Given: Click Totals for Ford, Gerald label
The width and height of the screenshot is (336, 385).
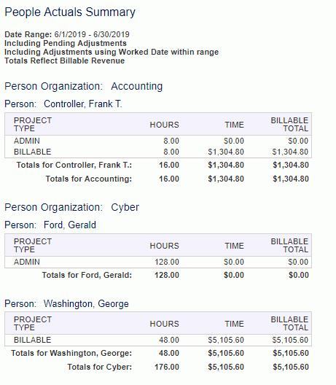Looking at the screenshot, I should point(87,275).
